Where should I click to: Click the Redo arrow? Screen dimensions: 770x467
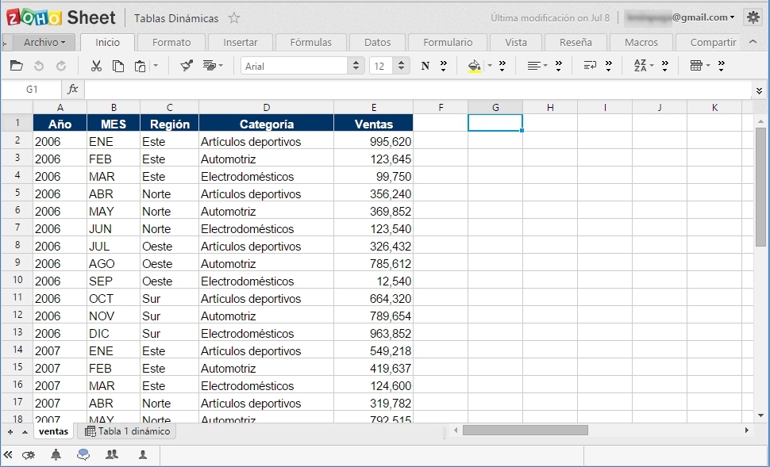(x=61, y=66)
